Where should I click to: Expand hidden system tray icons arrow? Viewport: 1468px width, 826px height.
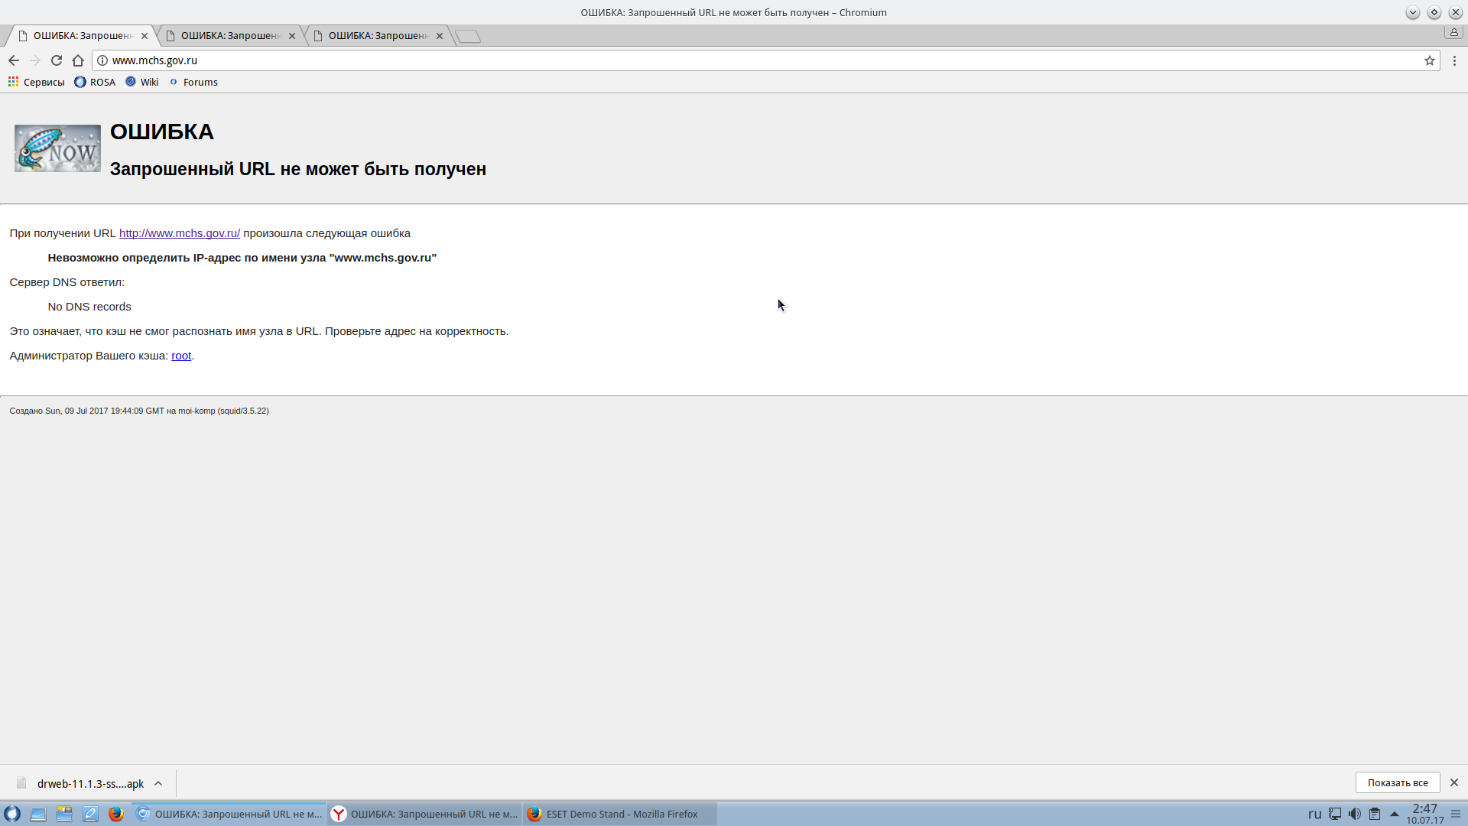point(1395,814)
